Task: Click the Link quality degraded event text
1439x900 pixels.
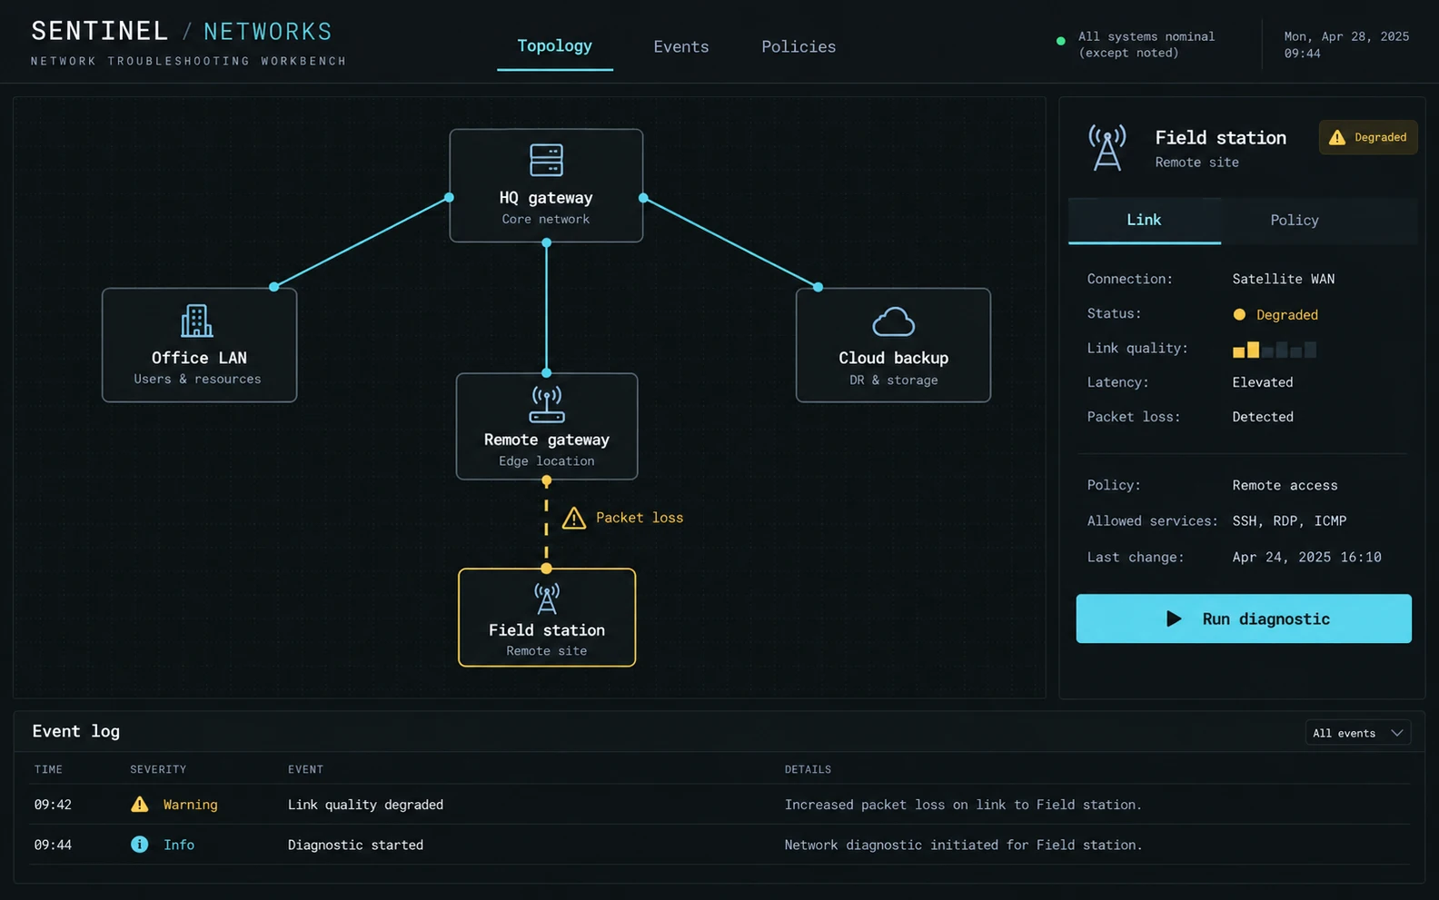Action: pos(365,805)
